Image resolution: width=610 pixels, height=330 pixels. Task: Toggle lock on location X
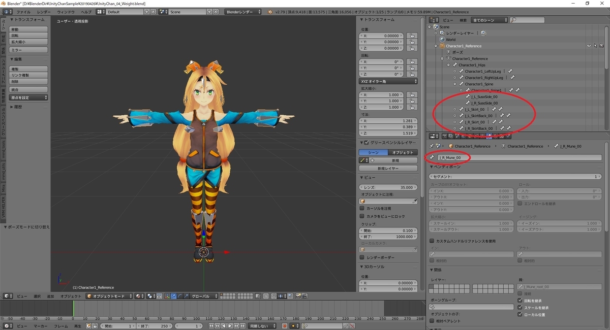(412, 36)
